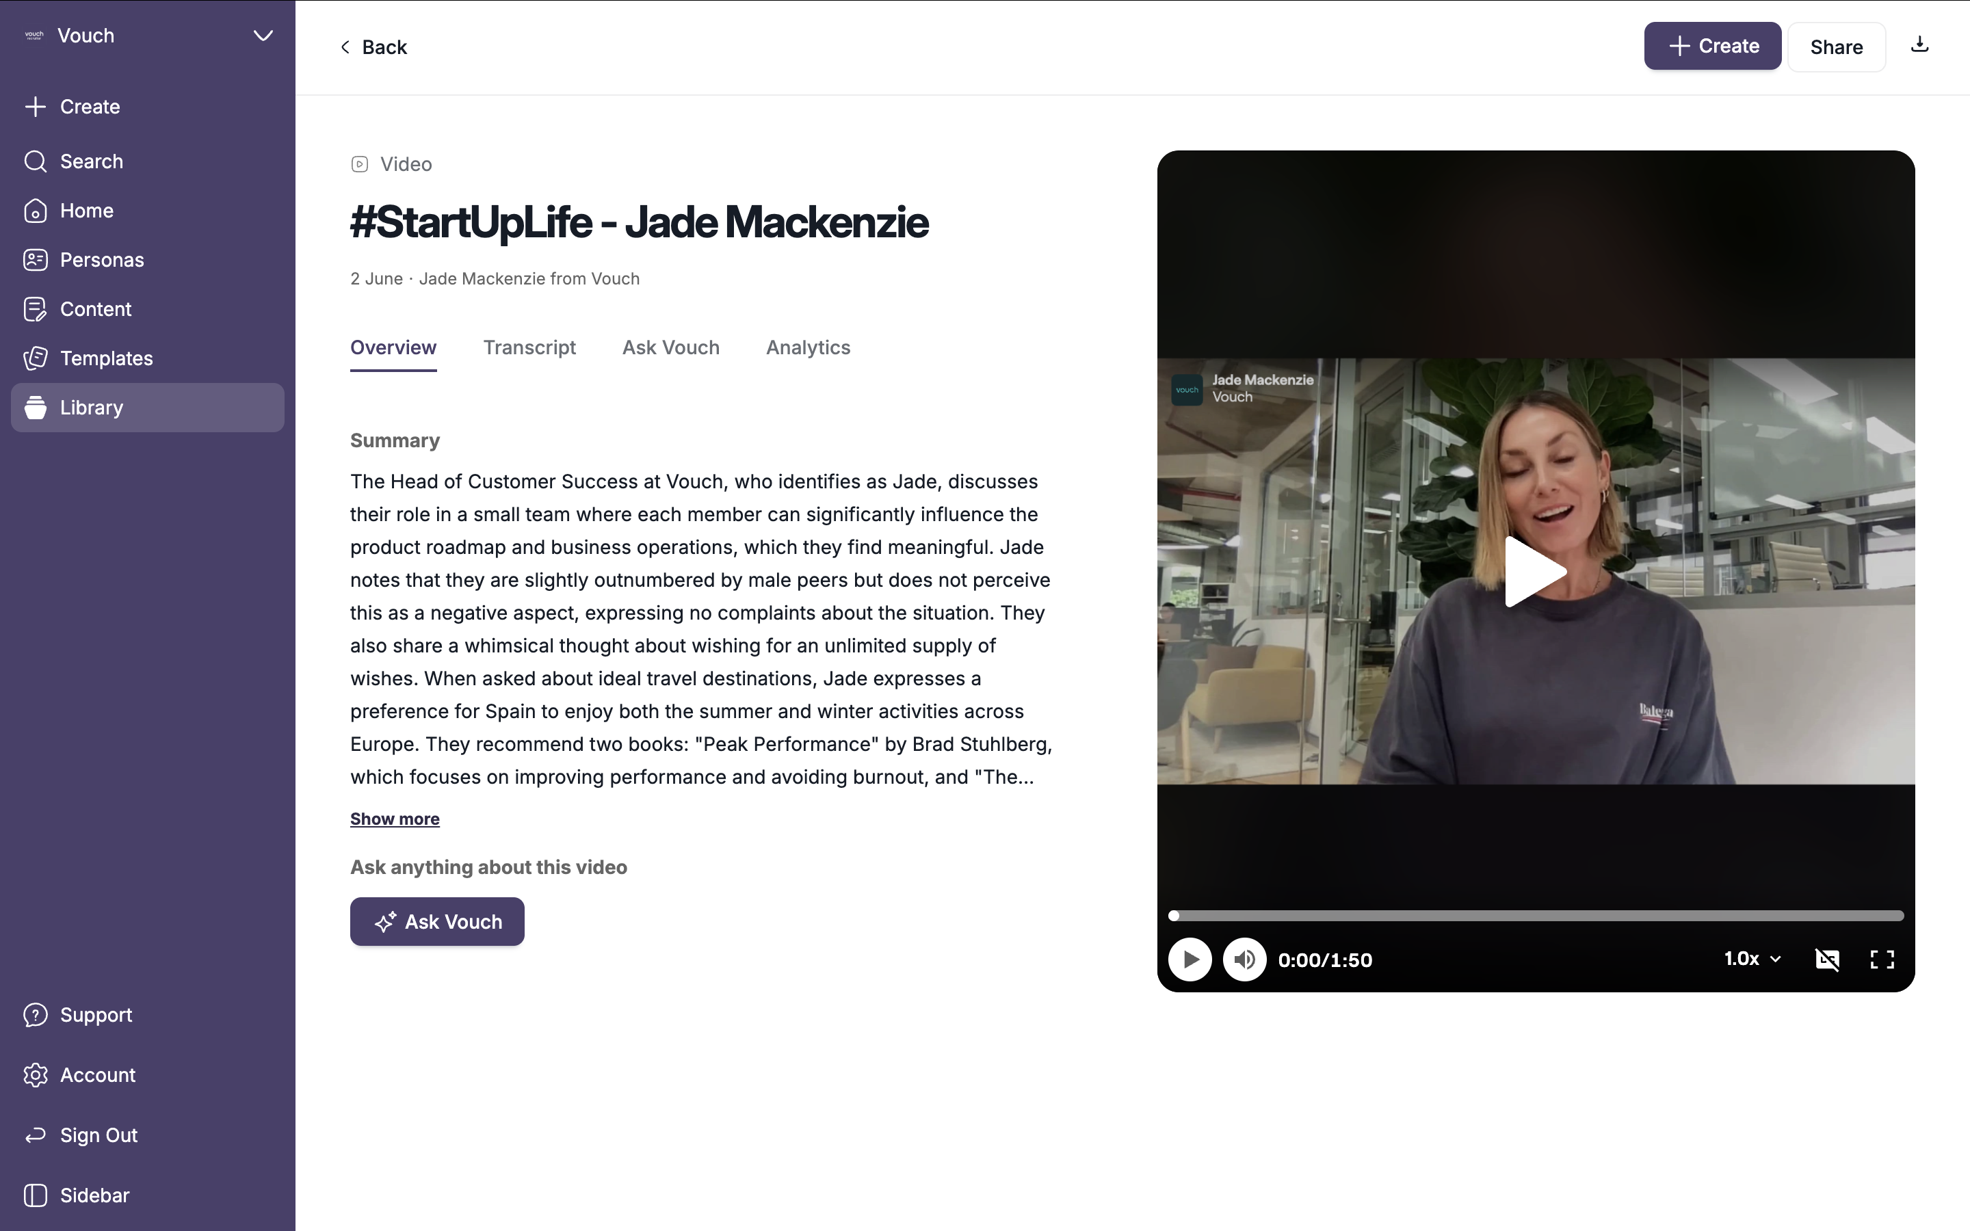Open the Personas sidebar icon
Screen dimensions: 1970x1231
pos(35,260)
